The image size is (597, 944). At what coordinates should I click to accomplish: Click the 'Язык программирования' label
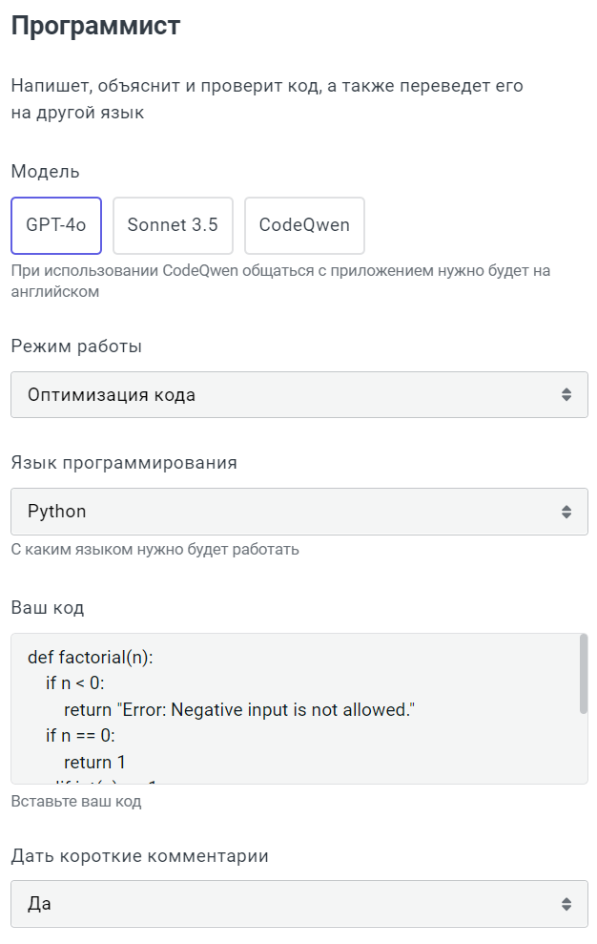click(124, 463)
